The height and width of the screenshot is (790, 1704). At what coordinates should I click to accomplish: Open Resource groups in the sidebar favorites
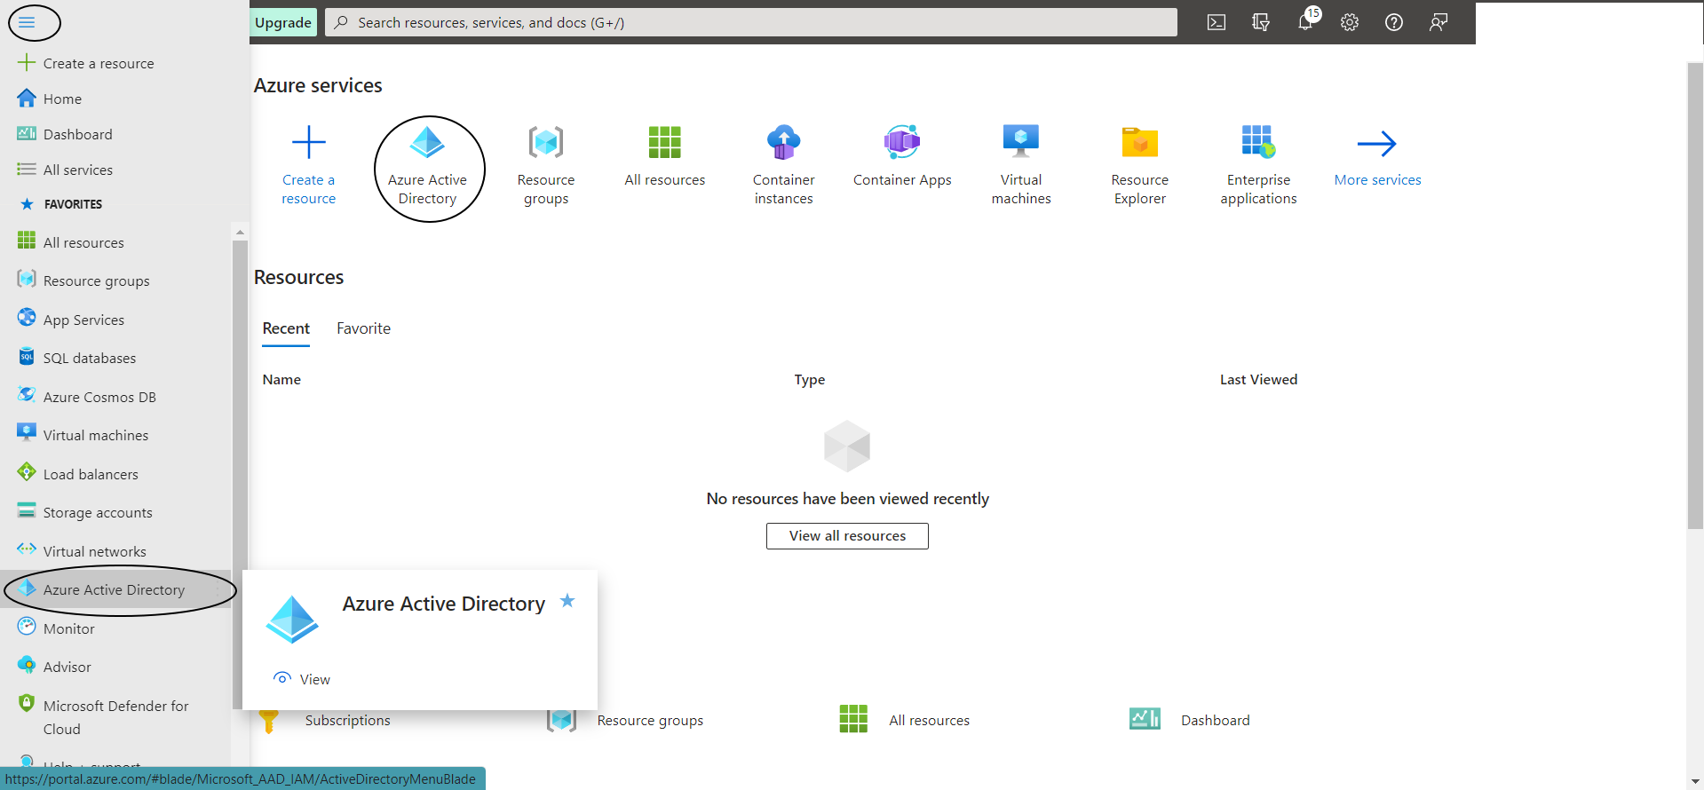coord(97,280)
